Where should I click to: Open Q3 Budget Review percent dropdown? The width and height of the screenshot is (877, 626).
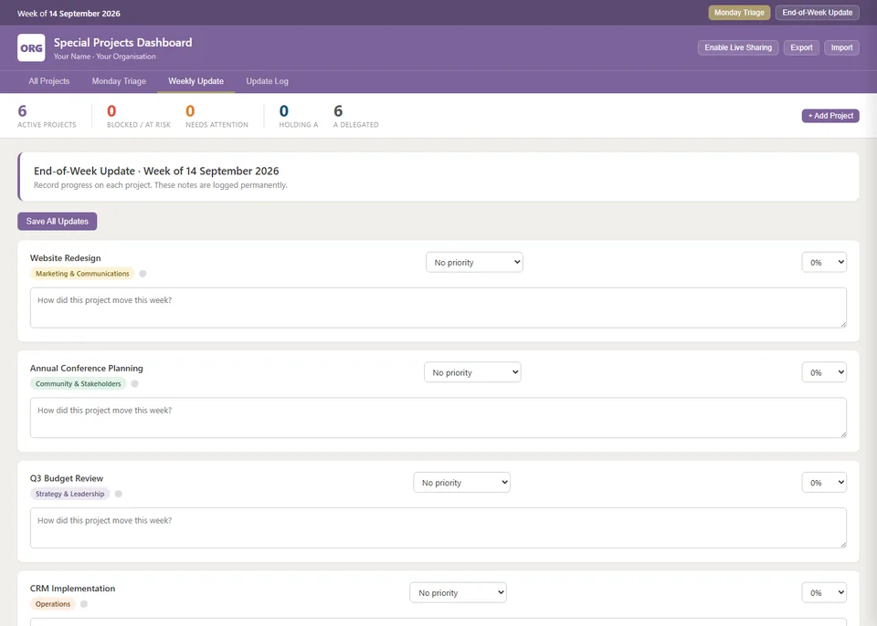coord(824,483)
